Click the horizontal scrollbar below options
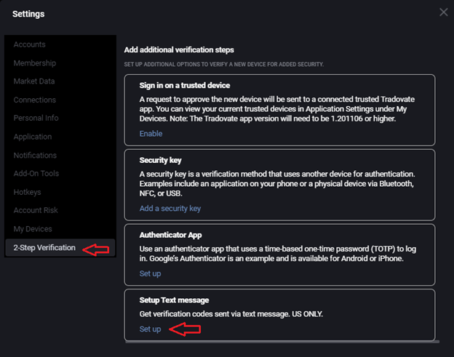This screenshot has width=454, height=357. click(282, 342)
